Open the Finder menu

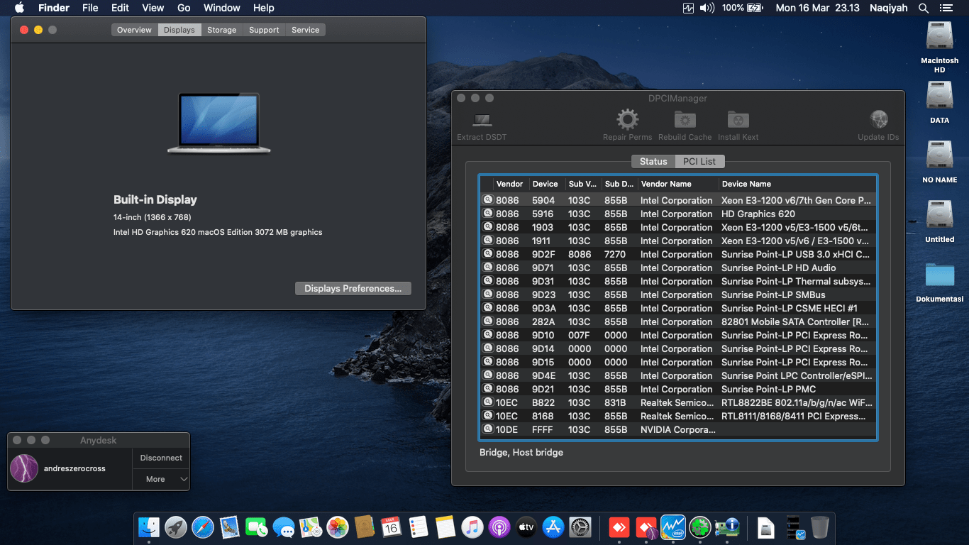54,8
